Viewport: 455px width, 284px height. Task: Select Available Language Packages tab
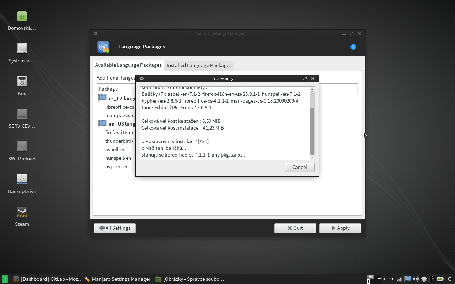(128, 65)
